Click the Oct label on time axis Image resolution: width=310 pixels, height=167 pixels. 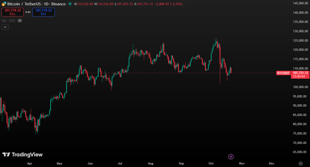(x=211, y=163)
